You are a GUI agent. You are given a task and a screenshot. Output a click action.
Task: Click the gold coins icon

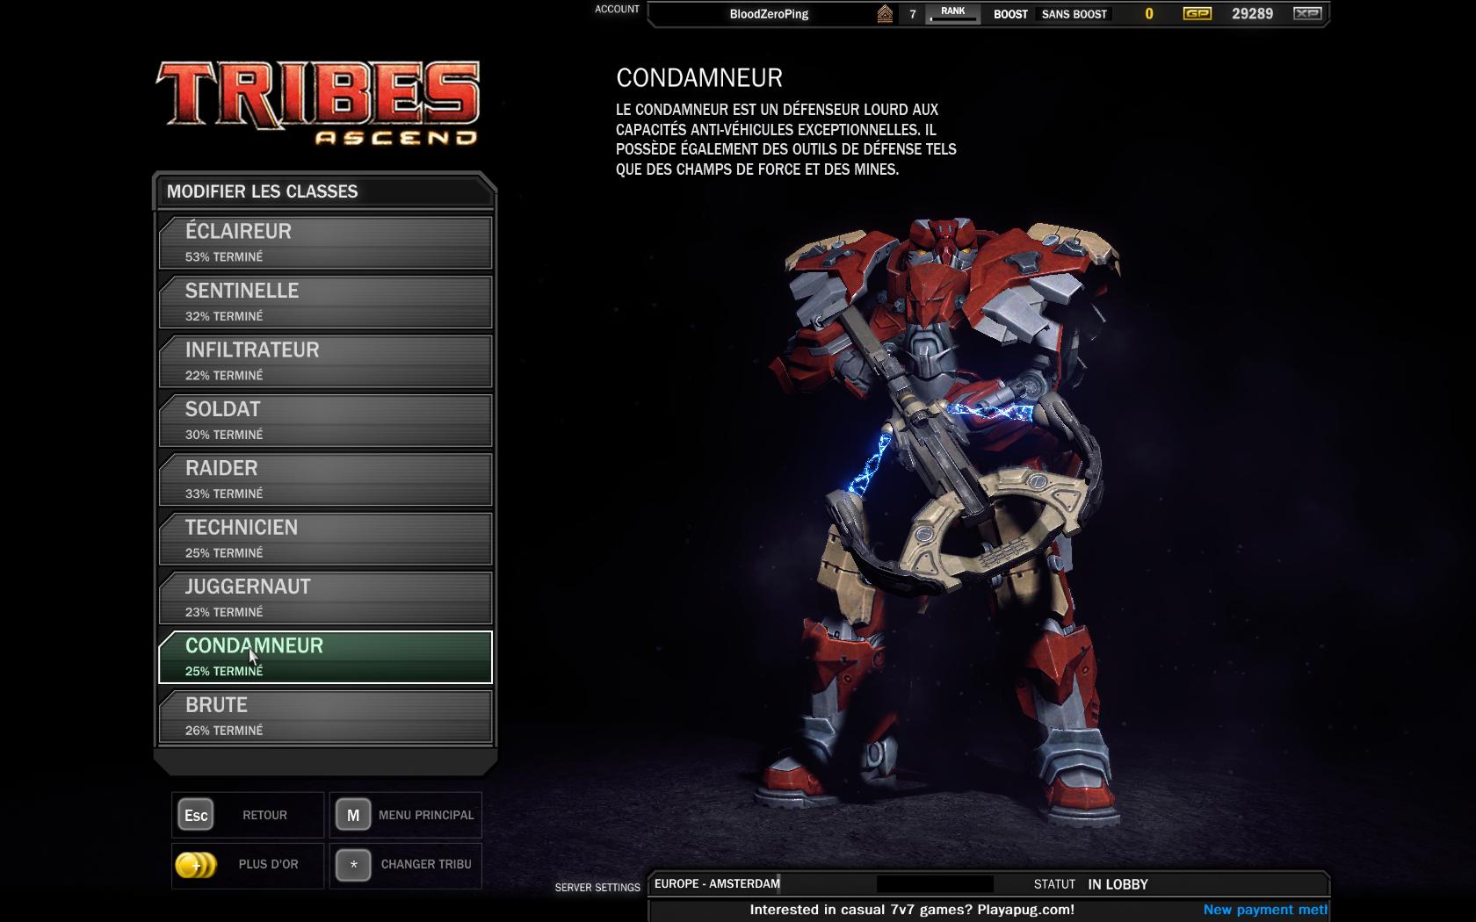[195, 865]
